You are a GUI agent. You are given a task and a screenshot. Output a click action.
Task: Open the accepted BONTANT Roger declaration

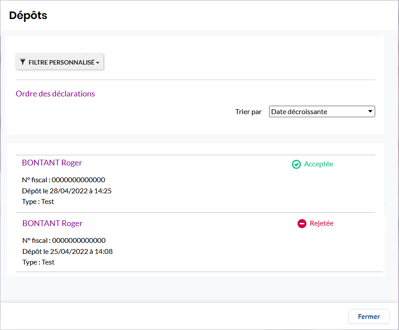(52, 163)
